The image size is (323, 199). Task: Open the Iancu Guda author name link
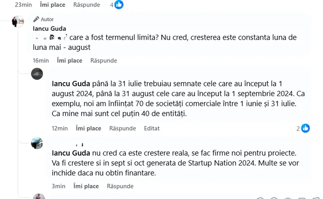pyautogui.click(x=49, y=28)
